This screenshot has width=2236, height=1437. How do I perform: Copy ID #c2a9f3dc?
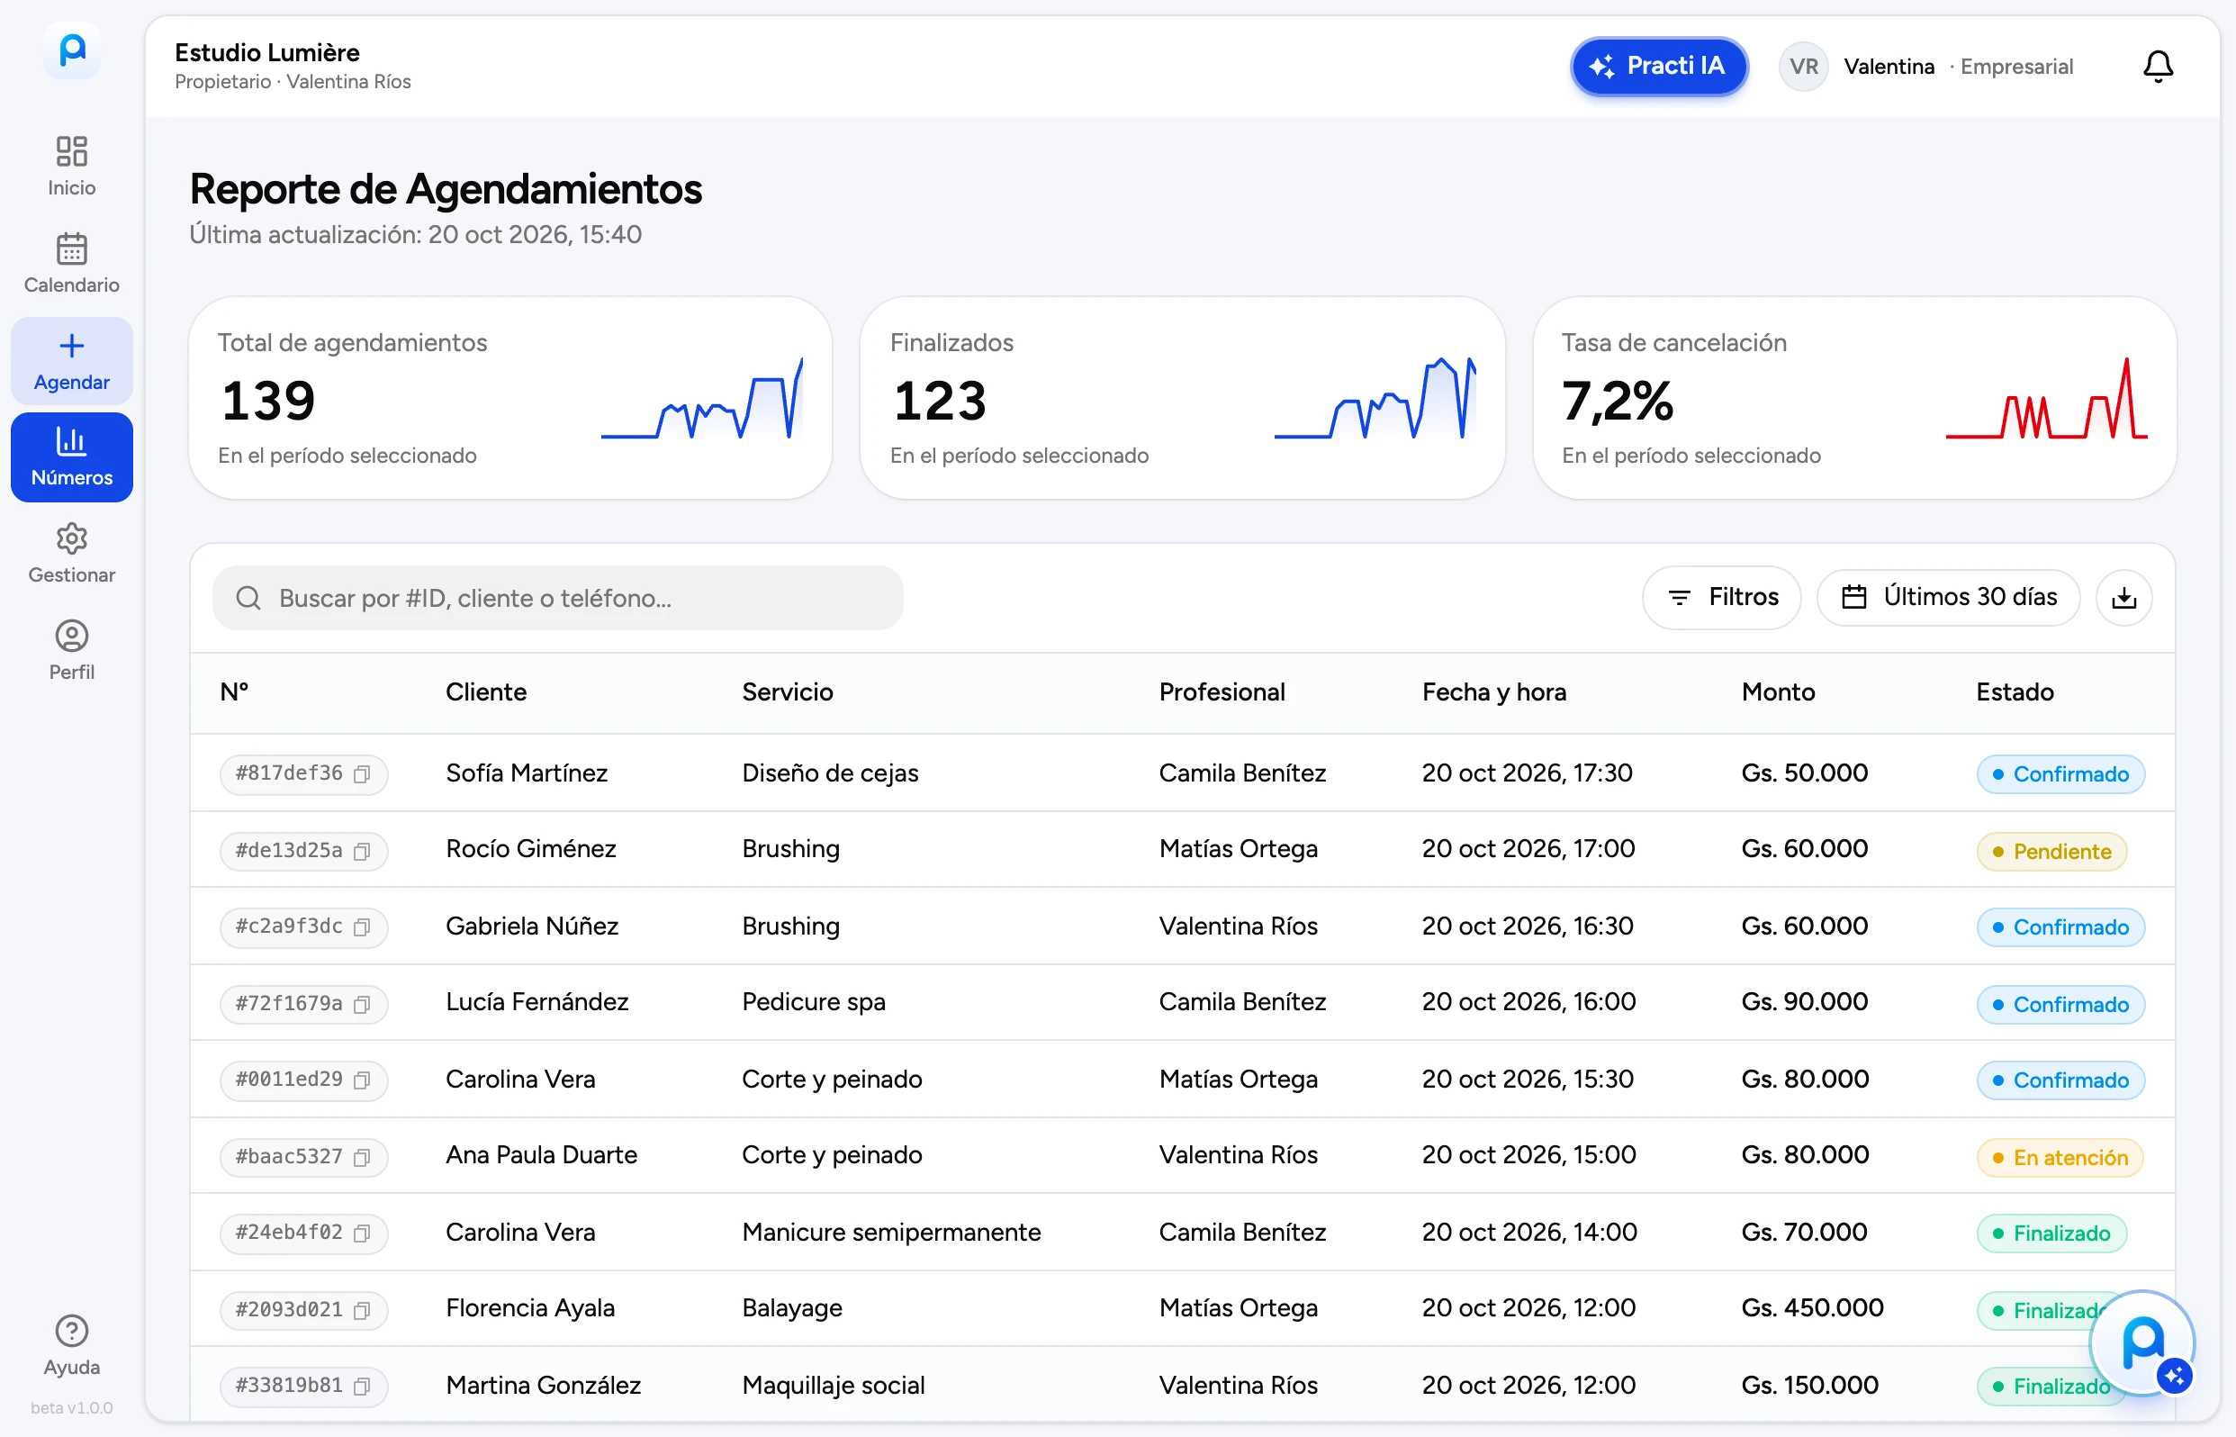(362, 926)
